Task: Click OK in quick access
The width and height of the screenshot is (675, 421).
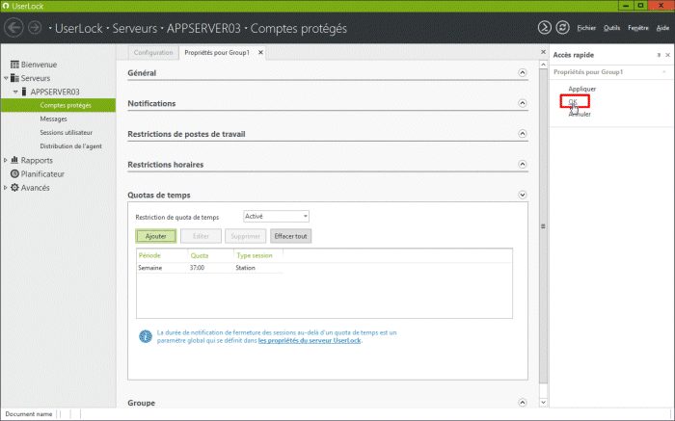Action: click(x=573, y=101)
